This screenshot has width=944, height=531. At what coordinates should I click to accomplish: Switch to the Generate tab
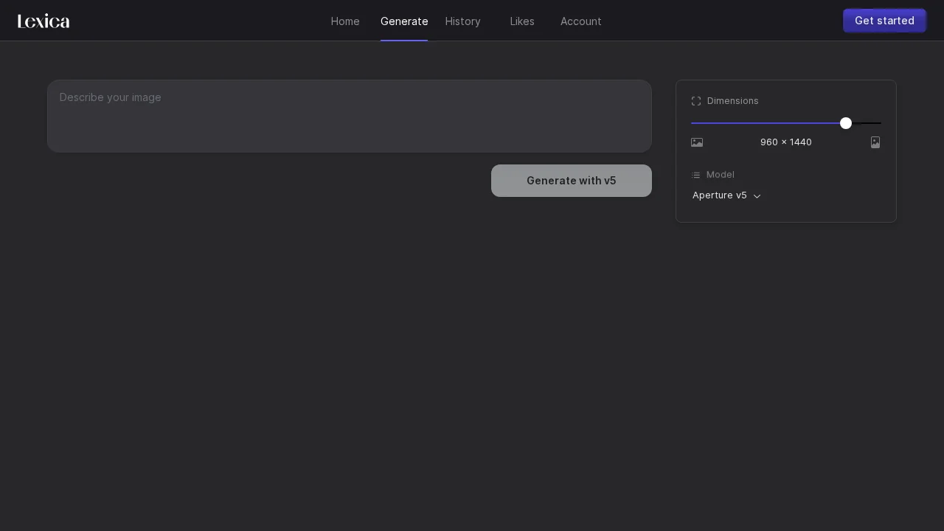pyautogui.click(x=404, y=21)
